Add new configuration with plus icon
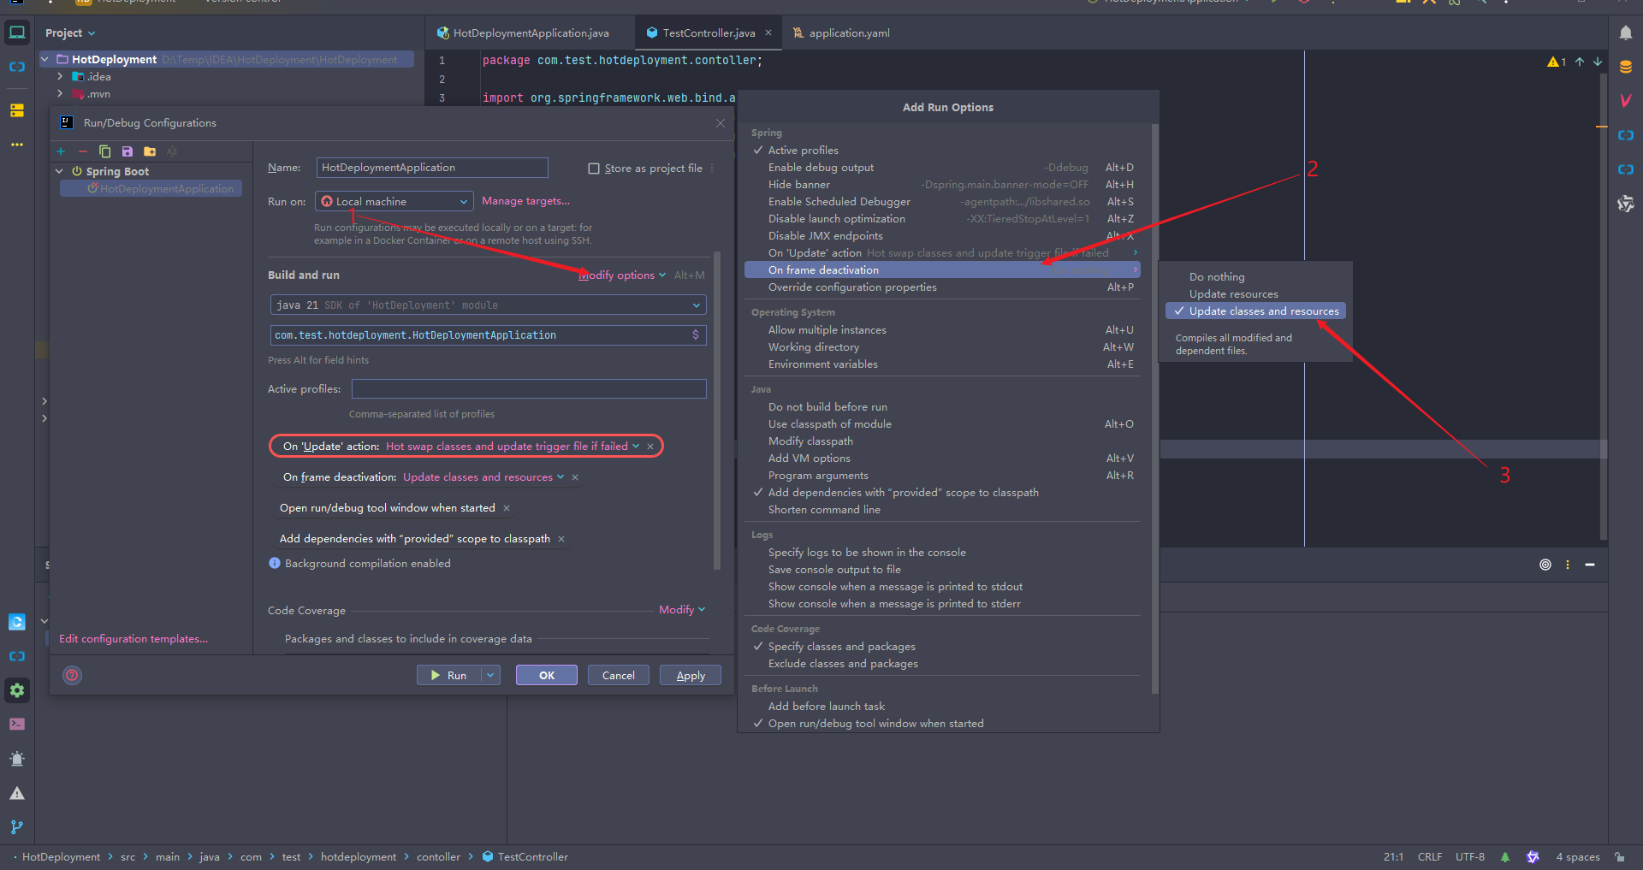 pyautogui.click(x=61, y=151)
